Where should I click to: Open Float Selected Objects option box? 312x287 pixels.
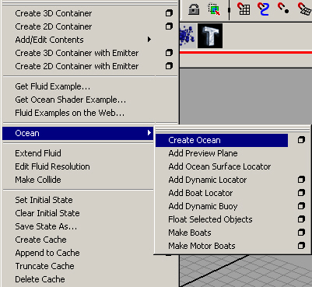[301, 219]
